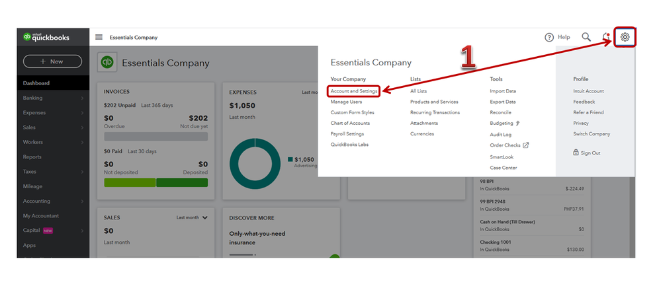Viewport: 661px width, 286px height.
Task: Expand the Capital chevron
Action: click(82, 231)
